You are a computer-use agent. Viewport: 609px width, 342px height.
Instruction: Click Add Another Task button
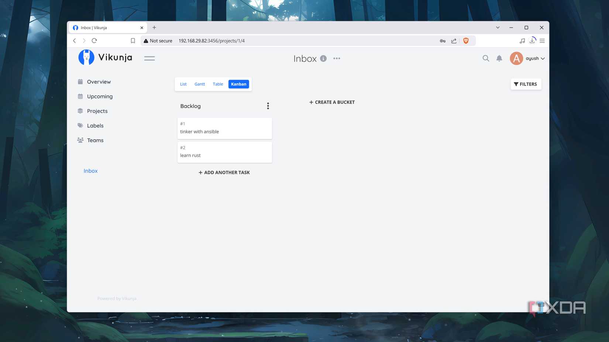click(224, 172)
